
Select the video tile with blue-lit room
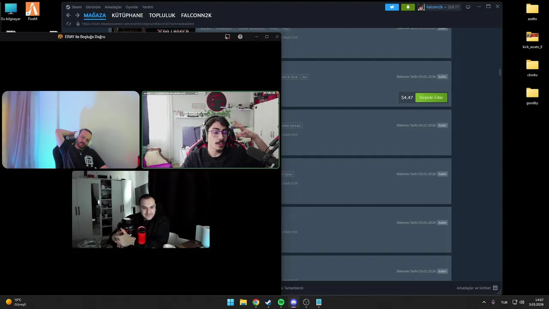pos(71,130)
